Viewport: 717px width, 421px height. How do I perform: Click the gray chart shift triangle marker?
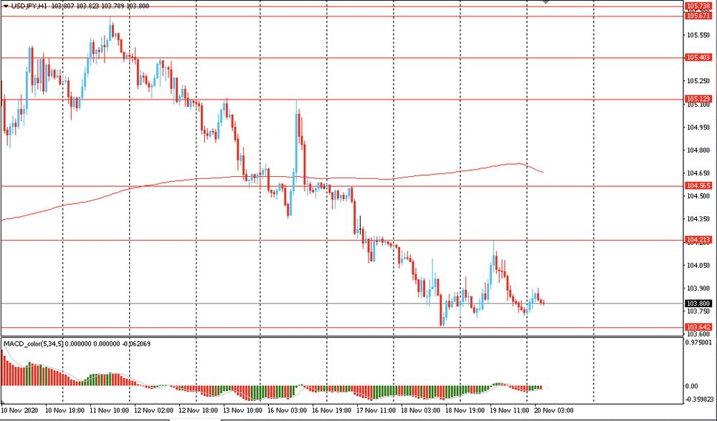pyautogui.click(x=545, y=2)
